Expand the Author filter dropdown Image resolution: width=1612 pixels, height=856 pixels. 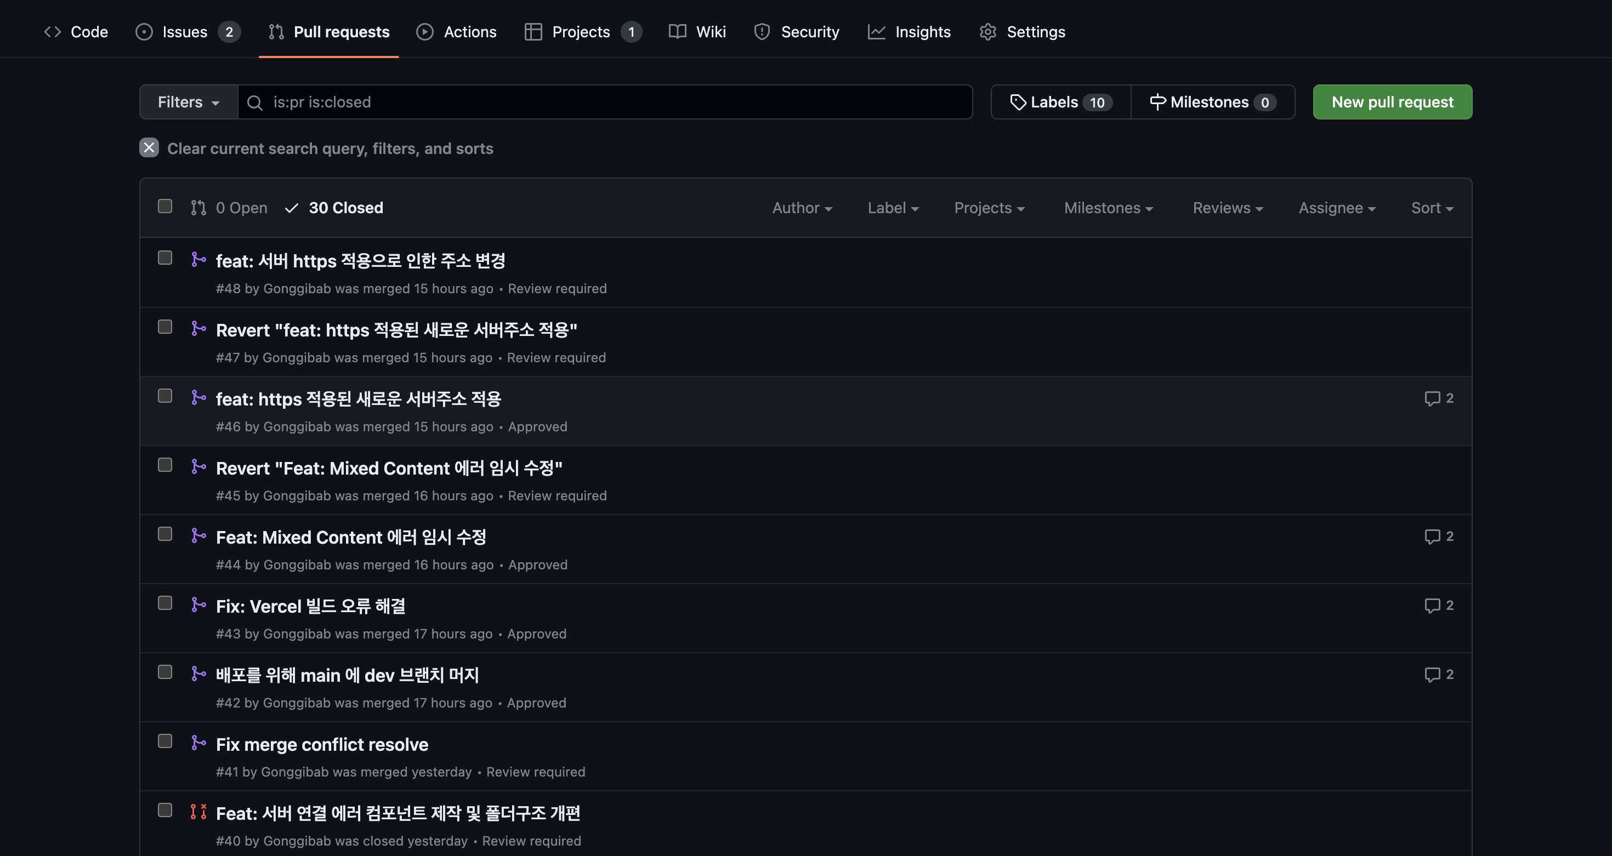802,208
